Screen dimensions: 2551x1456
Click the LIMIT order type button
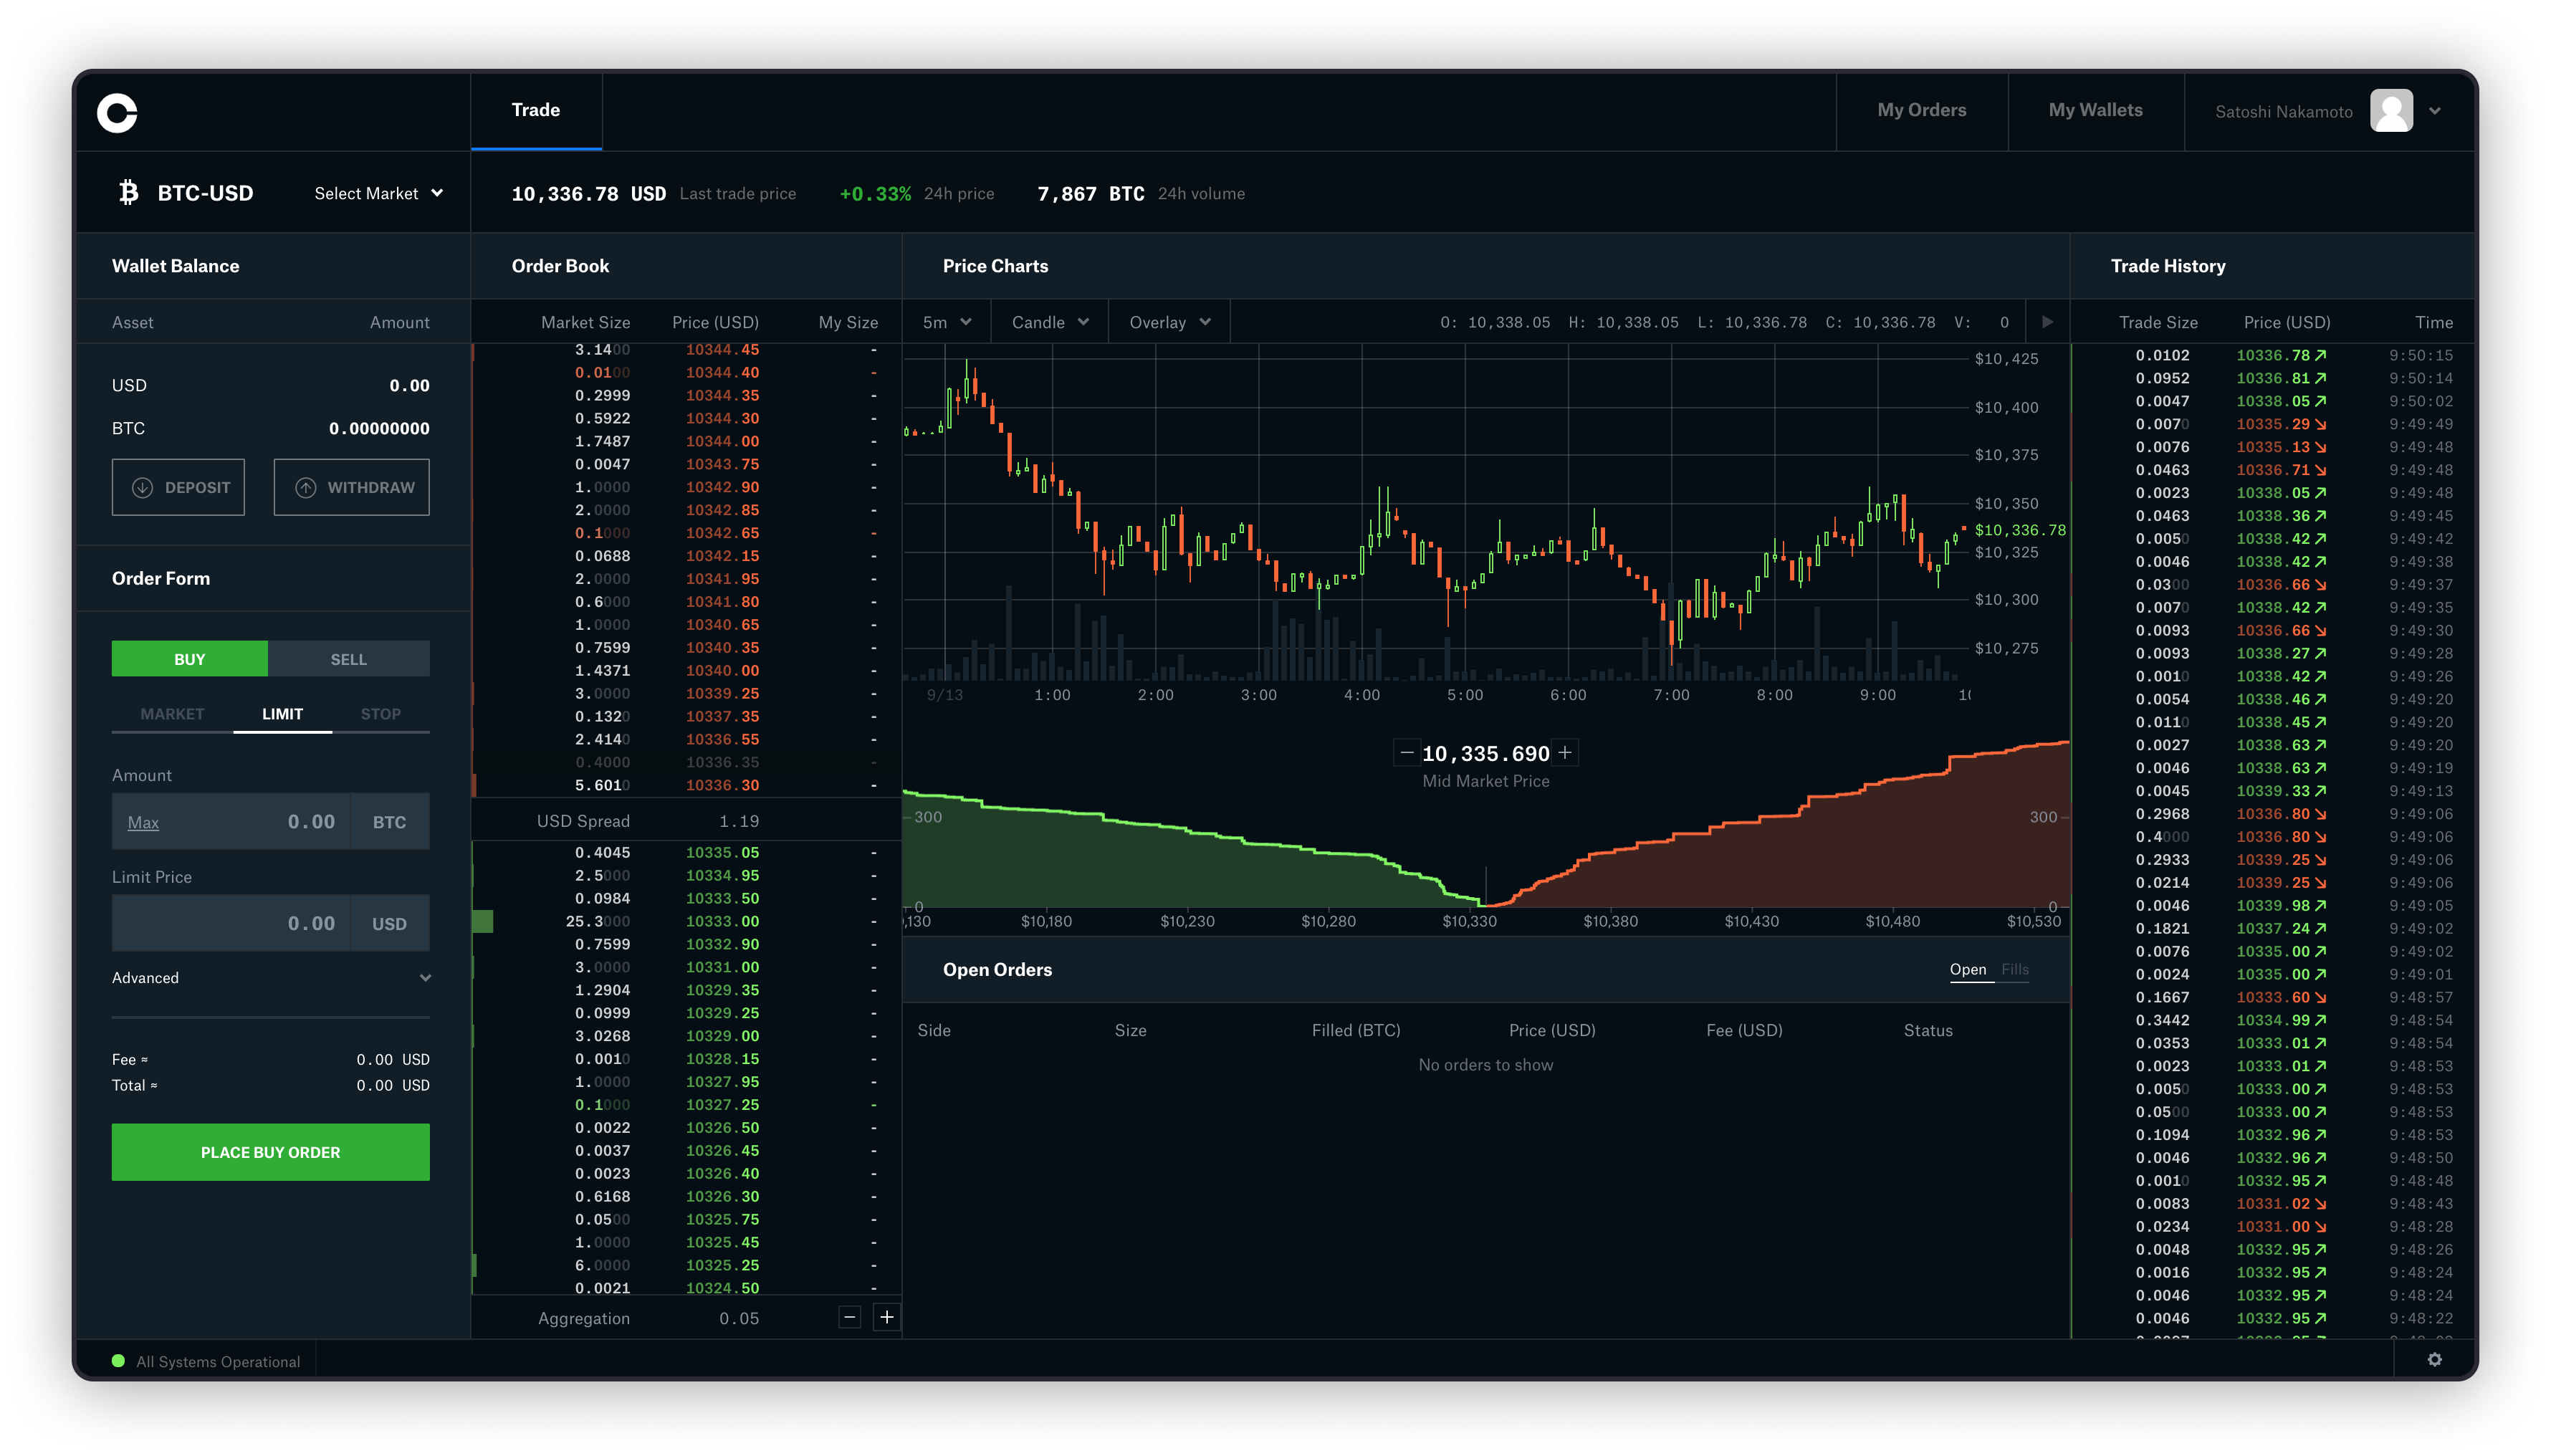click(x=279, y=713)
